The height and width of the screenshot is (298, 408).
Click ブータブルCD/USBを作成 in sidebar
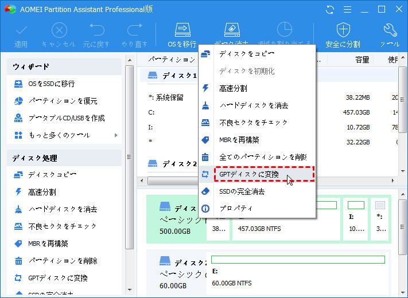(67, 118)
